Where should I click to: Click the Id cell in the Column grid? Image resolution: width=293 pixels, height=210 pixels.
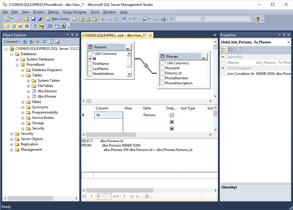click(109, 115)
